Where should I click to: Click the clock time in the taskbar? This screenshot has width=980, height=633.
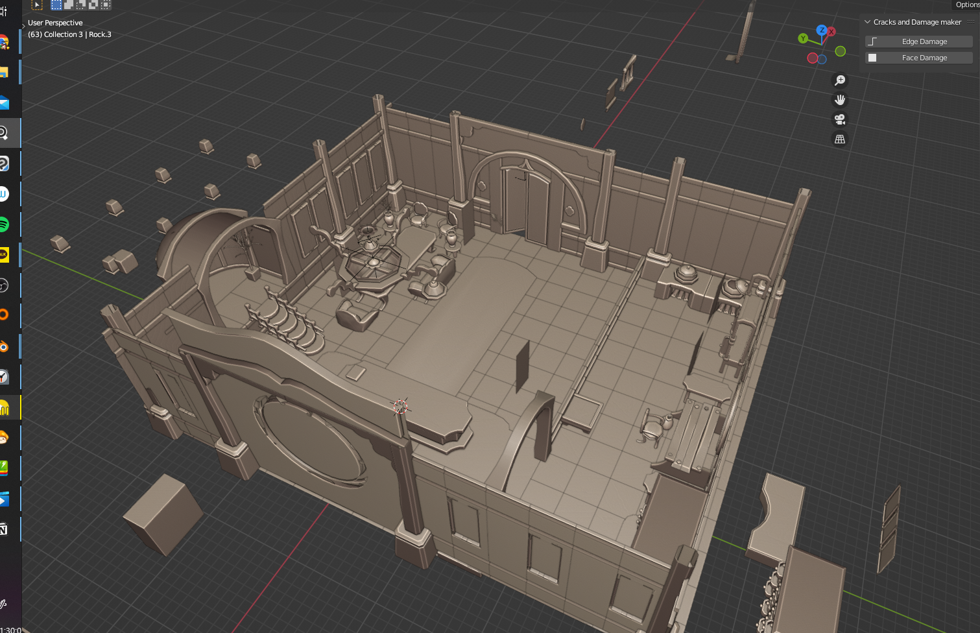coord(10,630)
